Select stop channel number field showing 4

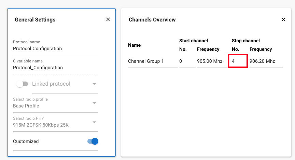click(238, 61)
